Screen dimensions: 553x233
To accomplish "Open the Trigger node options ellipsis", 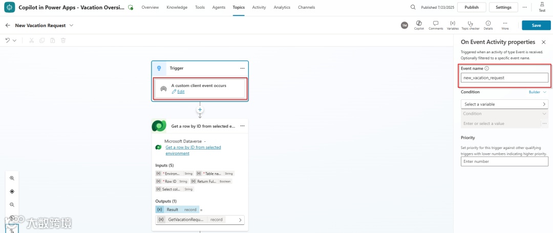I will [242, 69].
